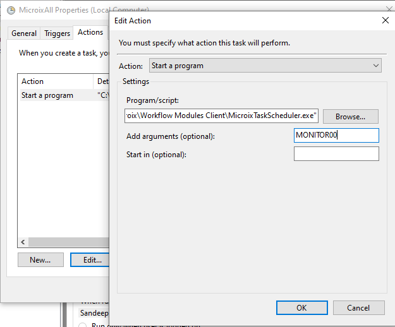
Task: Select the Actions tab
Action: click(90, 32)
